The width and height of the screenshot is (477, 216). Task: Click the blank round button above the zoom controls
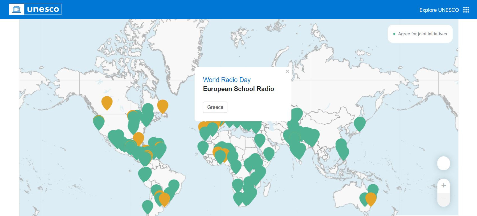point(443,163)
